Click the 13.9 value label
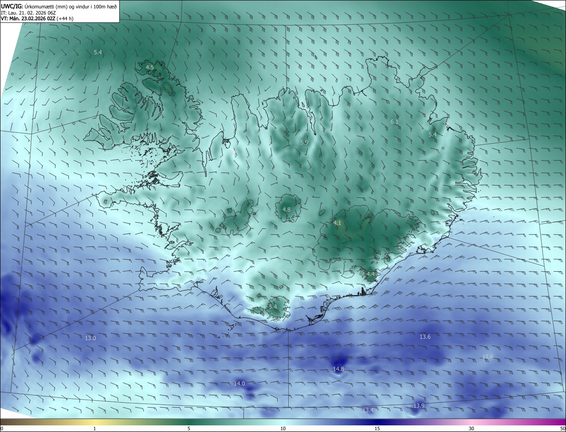Image resolution: width=566 pixels, height=432 pixels. click(419, 405)
